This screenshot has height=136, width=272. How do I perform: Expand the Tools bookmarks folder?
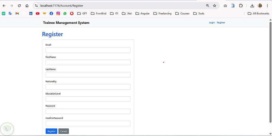tap(199, 14)
